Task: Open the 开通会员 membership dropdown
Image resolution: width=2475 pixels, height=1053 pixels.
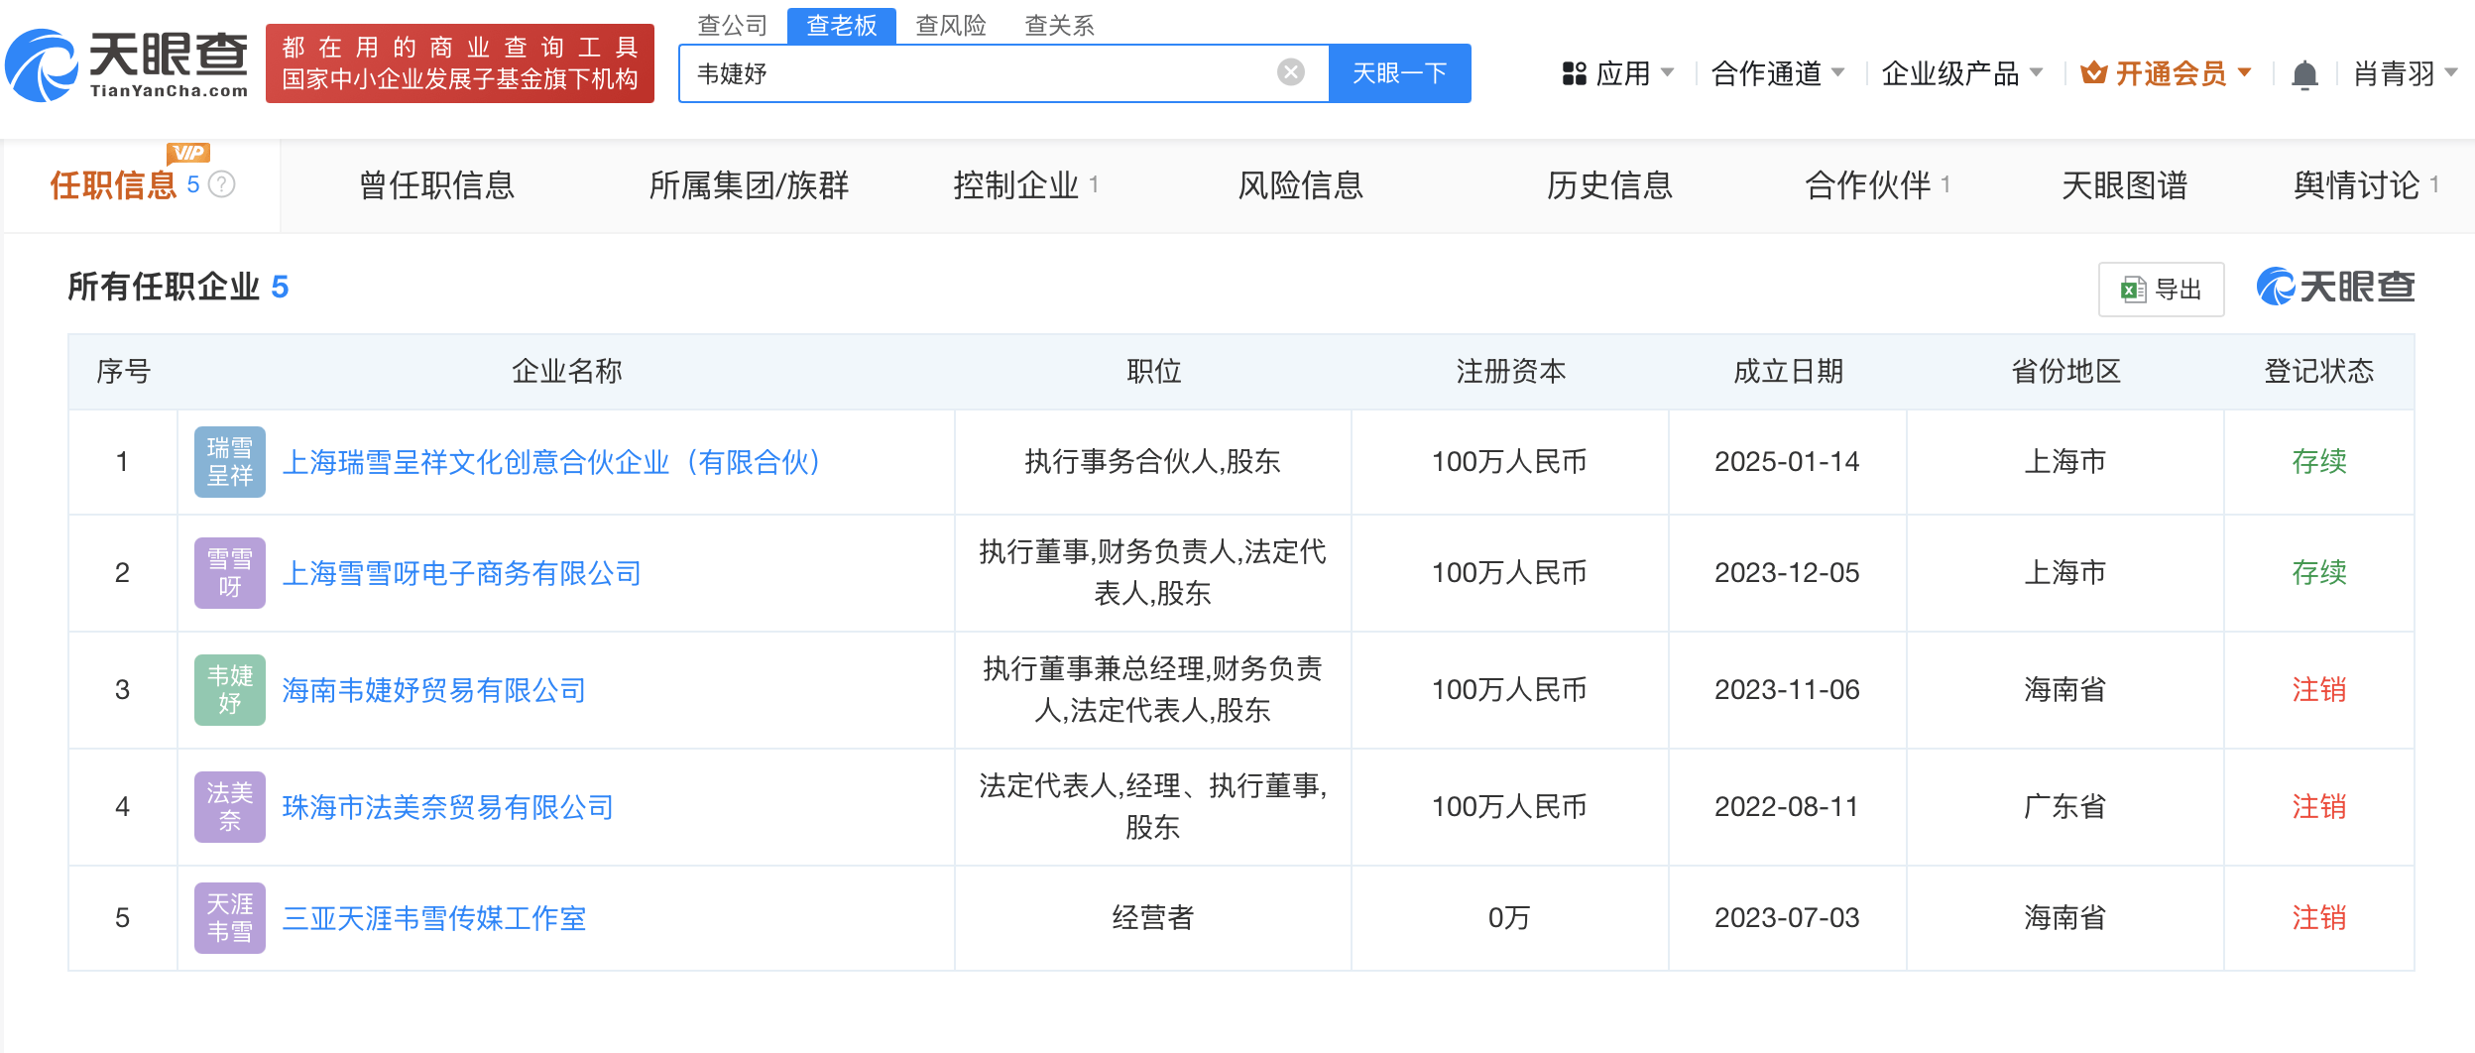Action: 2167,73
